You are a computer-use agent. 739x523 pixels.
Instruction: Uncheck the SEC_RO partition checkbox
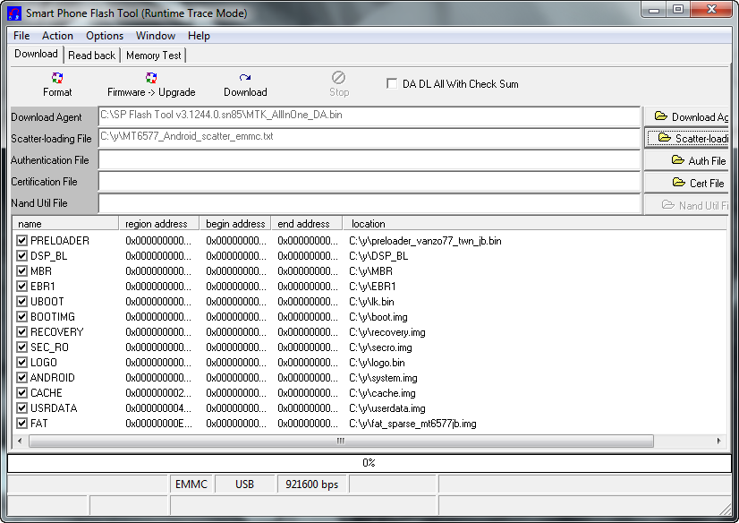pyautogui.click(x=21, y=347)
